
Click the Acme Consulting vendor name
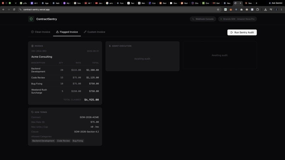pos(42,57)
